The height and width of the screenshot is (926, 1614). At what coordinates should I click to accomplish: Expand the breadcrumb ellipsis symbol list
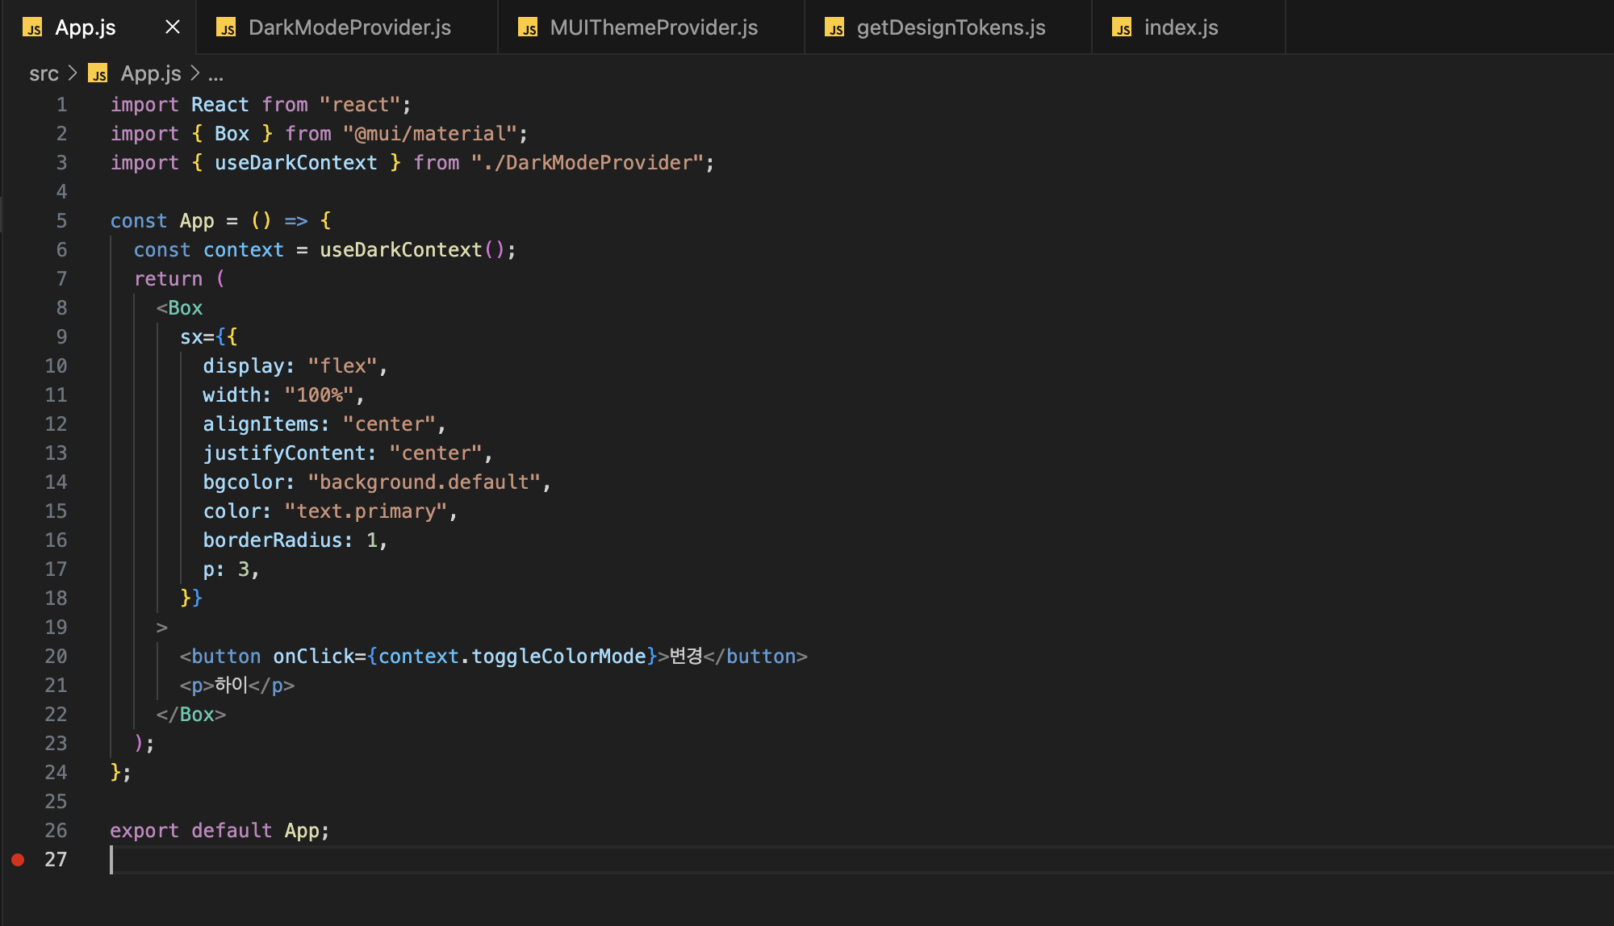coord(215,74)
